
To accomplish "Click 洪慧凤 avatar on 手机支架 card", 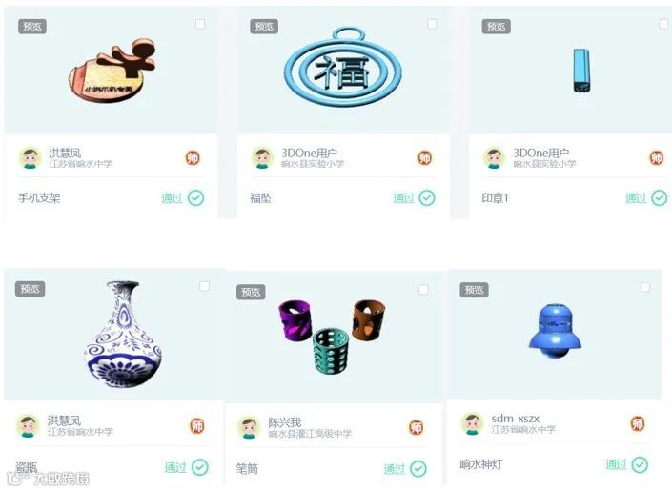I will click(30, 157).
